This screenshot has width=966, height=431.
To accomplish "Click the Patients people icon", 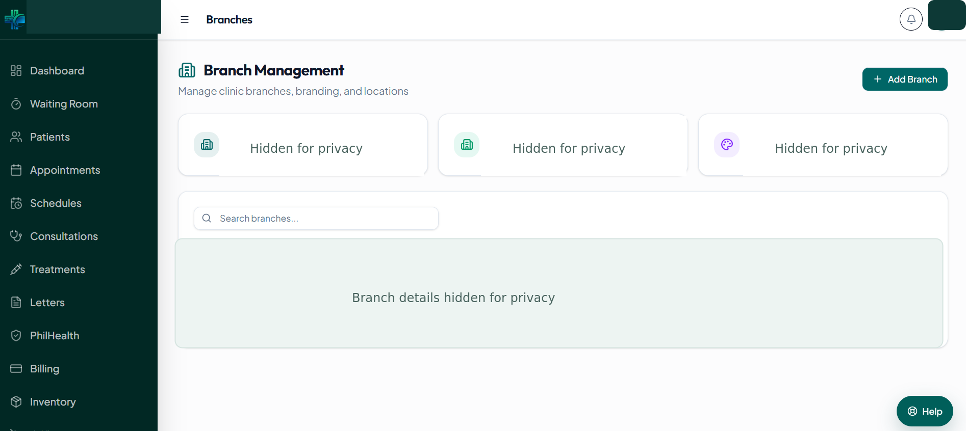I will pyautogui.click(x=16, y=137).
